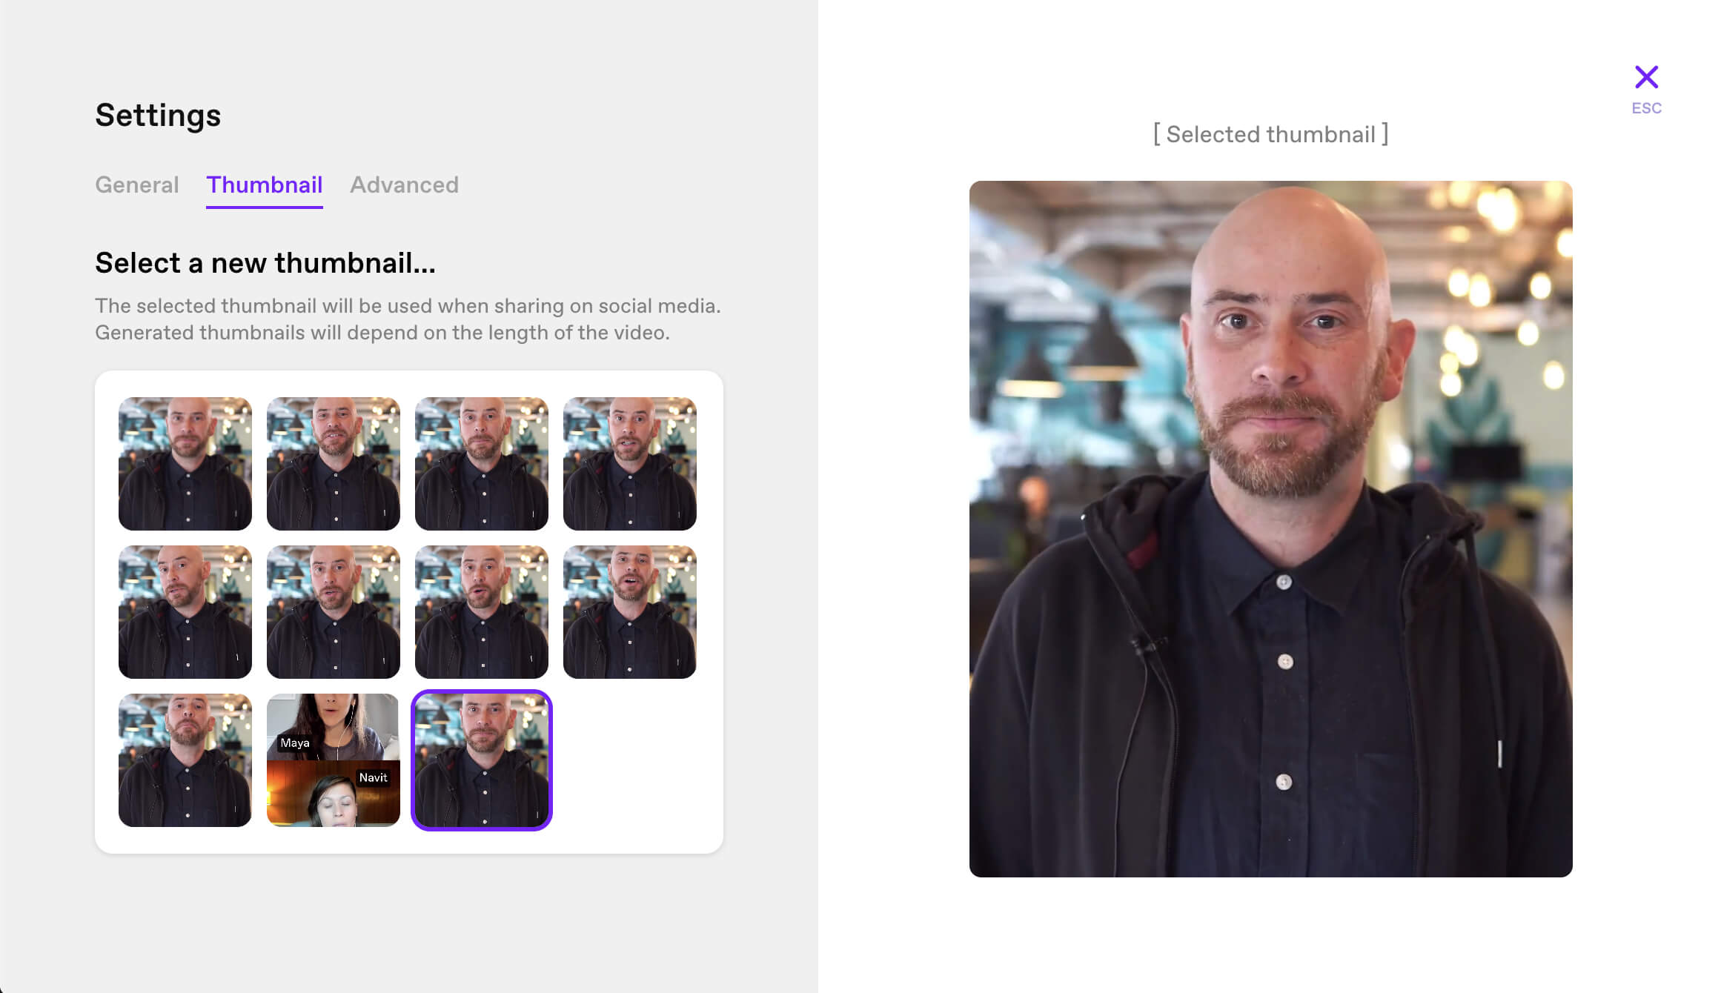This screenshot has width=1721, height=993.
Task: Choose third thumbnail in the second row
Action: point(482,612)
